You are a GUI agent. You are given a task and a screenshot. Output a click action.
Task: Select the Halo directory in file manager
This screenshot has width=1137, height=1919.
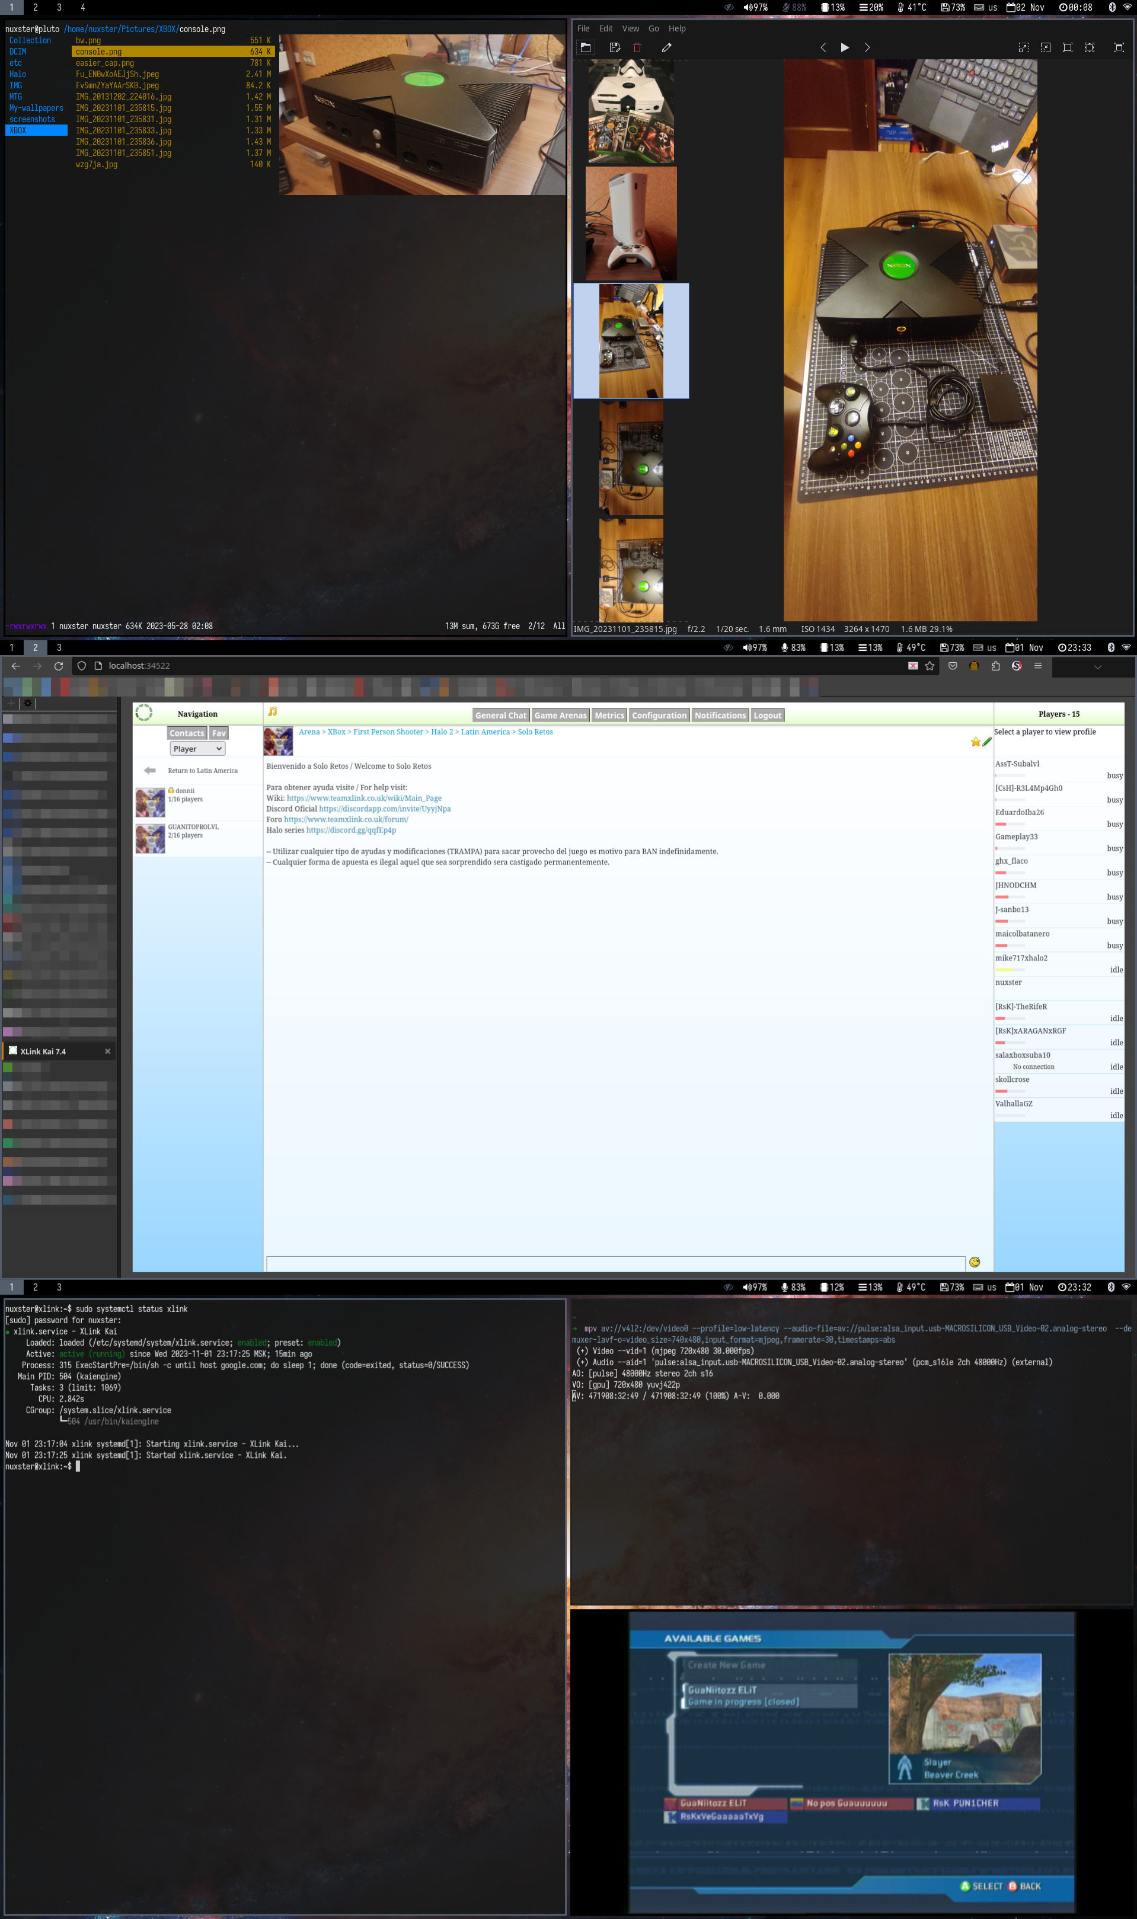(x=18, y=74)
